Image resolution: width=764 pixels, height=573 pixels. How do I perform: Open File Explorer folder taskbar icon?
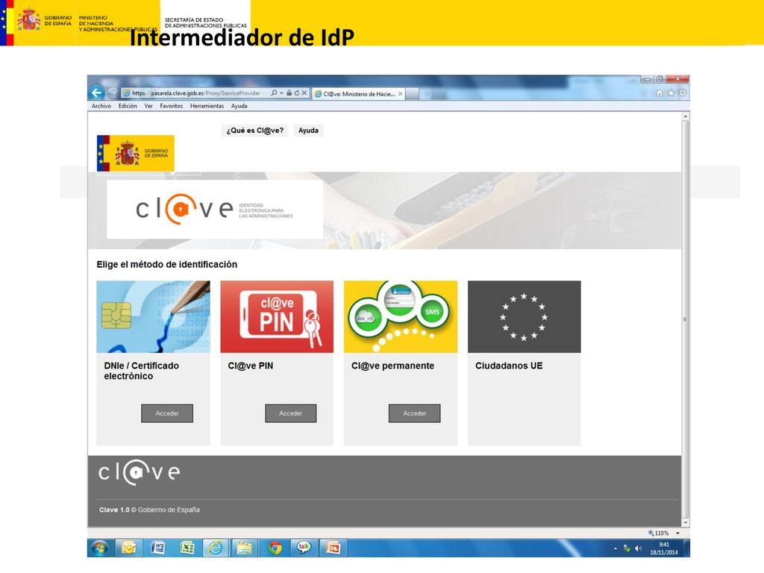pyautogui.click(x=245, y=548)
